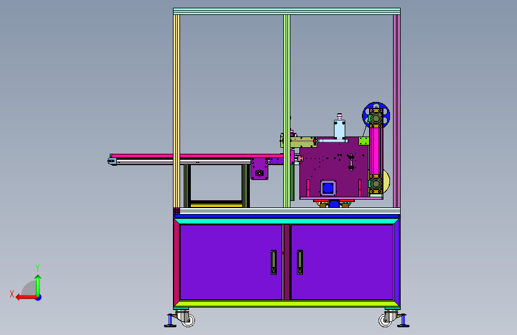This screenshot has width=517, height=335.
Task: Select the large magenta mounting panel
Action: click(x=334, y=168)
